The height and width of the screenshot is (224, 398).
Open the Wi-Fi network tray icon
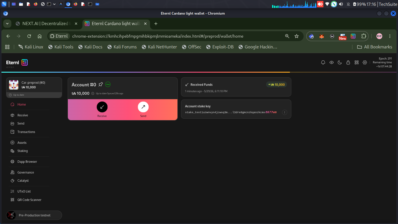pos(327,4)
